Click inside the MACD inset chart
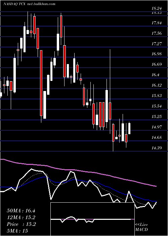Viewport: 168px width, 236px height. 92,219
